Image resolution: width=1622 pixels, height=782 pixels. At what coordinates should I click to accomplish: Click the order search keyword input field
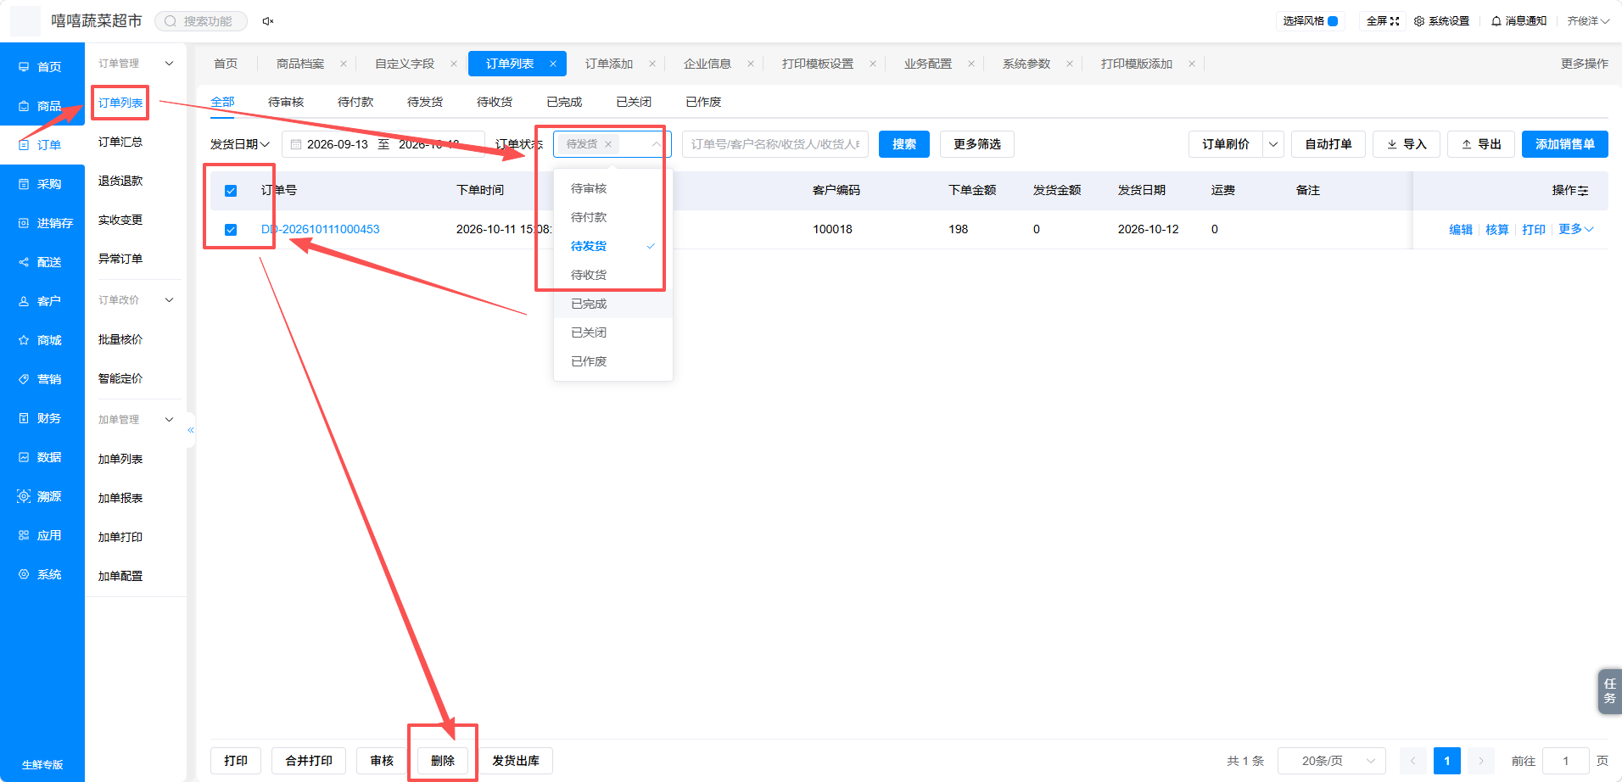(775, 144)
